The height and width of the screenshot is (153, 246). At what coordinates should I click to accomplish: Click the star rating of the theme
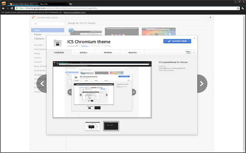pyautogui.click(x=72, y=46)
